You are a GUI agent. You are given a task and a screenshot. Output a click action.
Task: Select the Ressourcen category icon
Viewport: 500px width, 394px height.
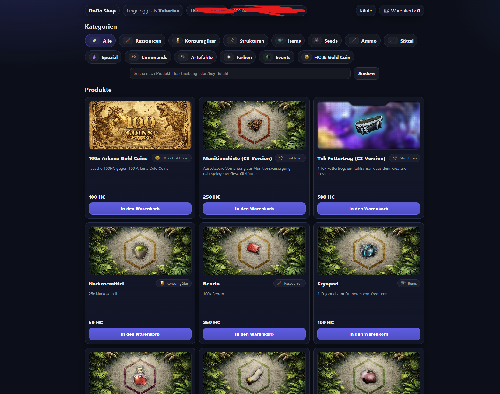pos(128,40)
